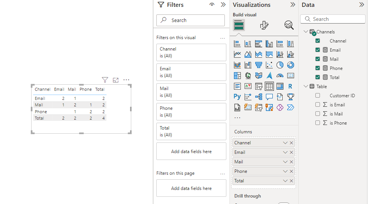
Task: Open more options for Filters on this visual
Action: coord(223,38)
